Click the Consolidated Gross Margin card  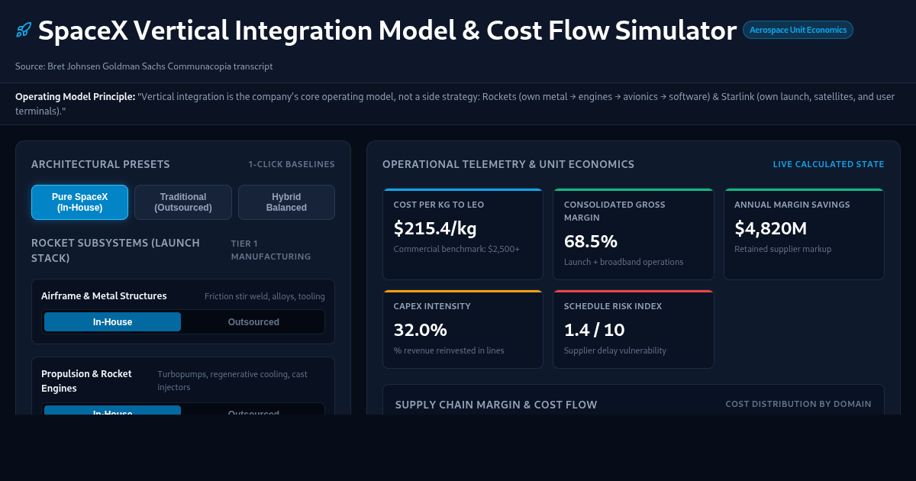634,234
